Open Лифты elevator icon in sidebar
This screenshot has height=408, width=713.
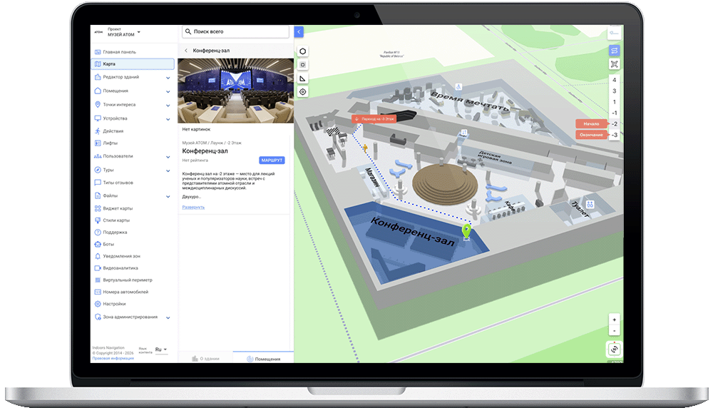[97, 143]
